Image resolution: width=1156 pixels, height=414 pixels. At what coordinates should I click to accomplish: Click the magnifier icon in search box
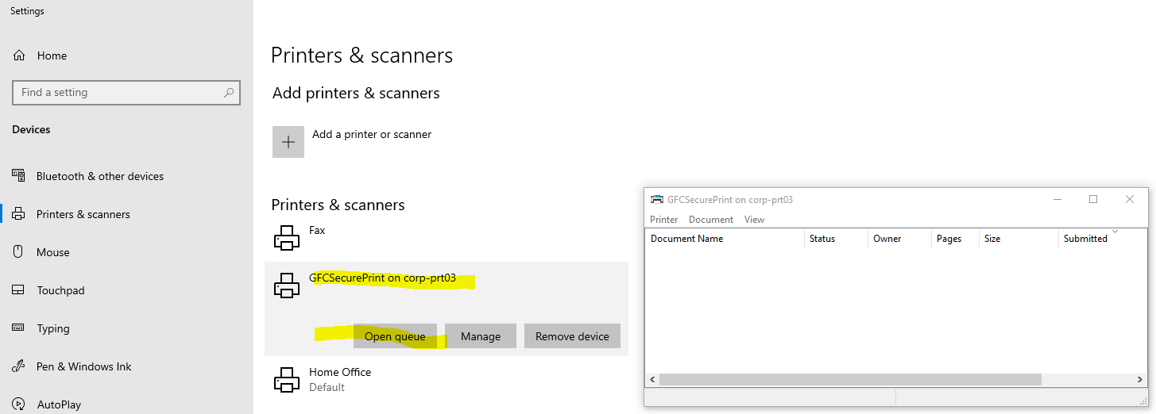[229, 93]
